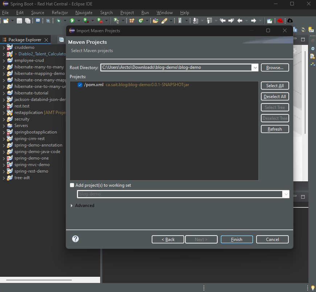Viewport: 316px width, 292px height.
Task: Open the File menu
Action: coord(5,13)
